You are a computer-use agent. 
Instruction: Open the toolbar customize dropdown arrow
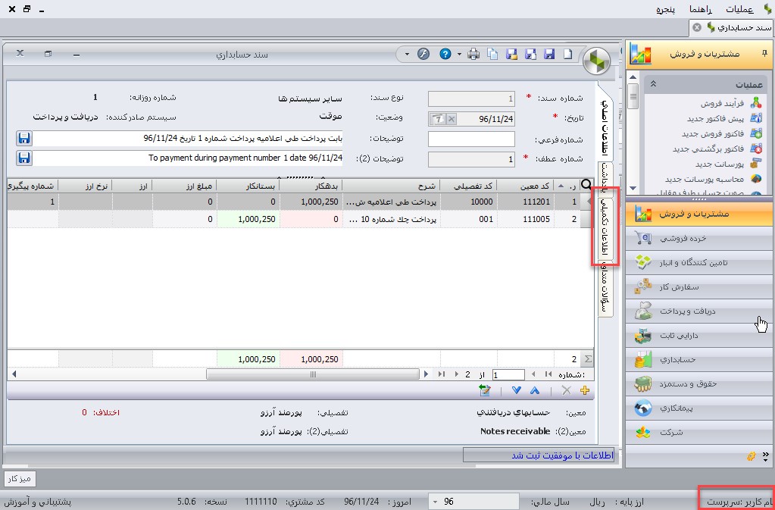407,54
